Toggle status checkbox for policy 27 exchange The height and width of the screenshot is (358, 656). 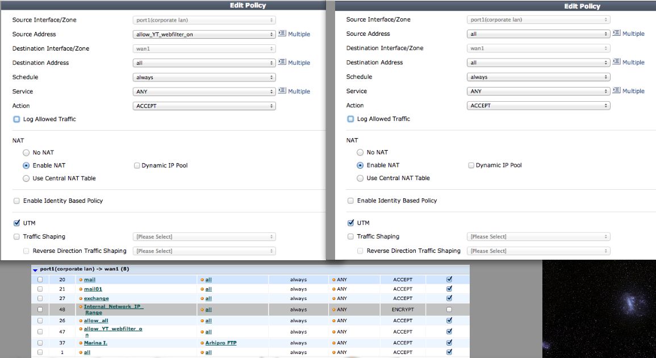pyautogui.click(x=449, y=298)
